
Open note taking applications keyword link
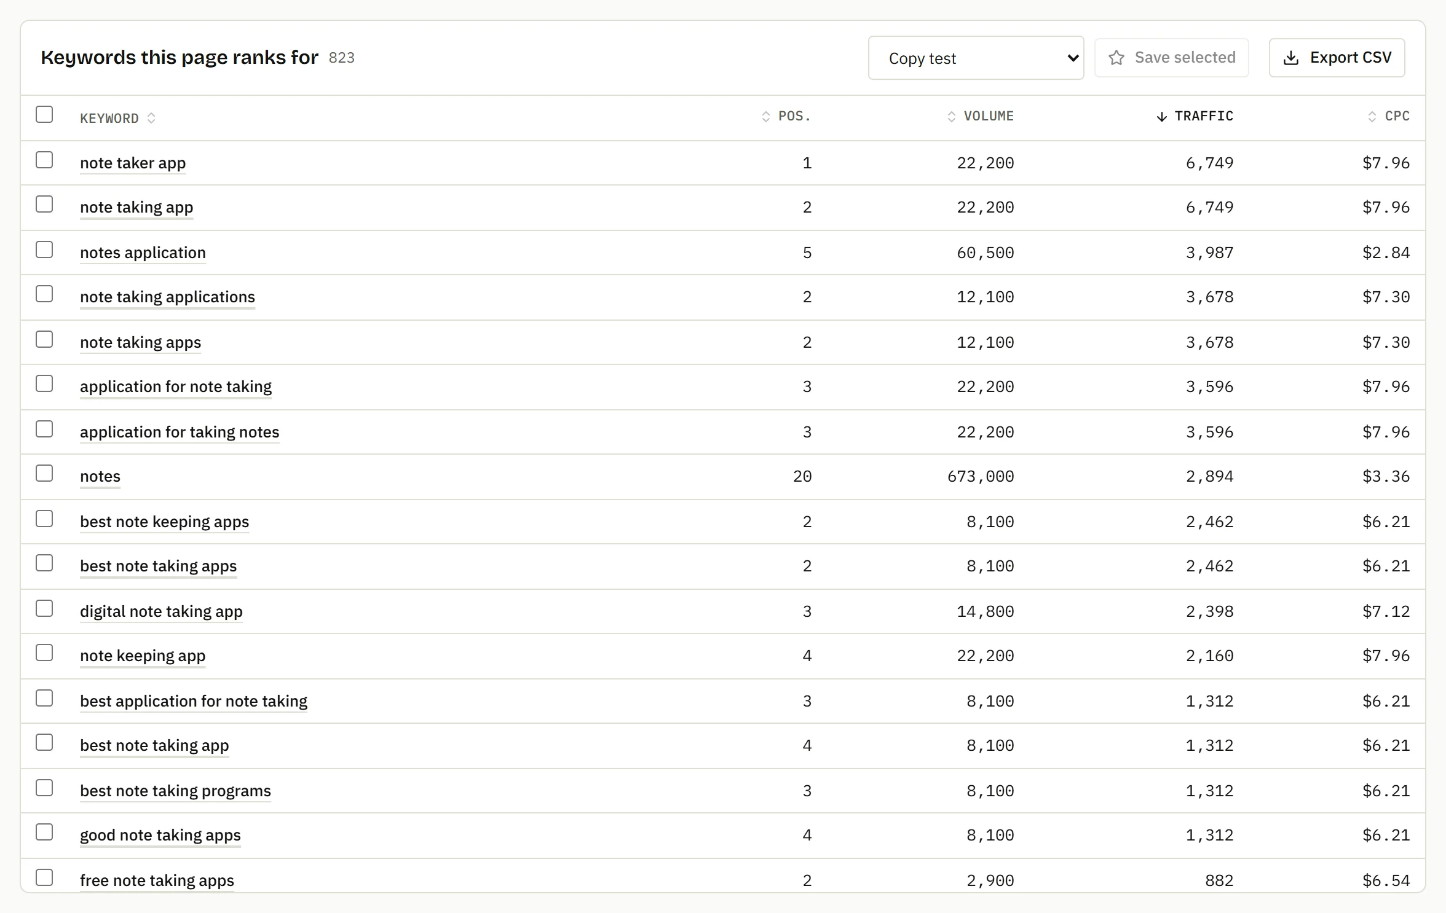point(167,297)
